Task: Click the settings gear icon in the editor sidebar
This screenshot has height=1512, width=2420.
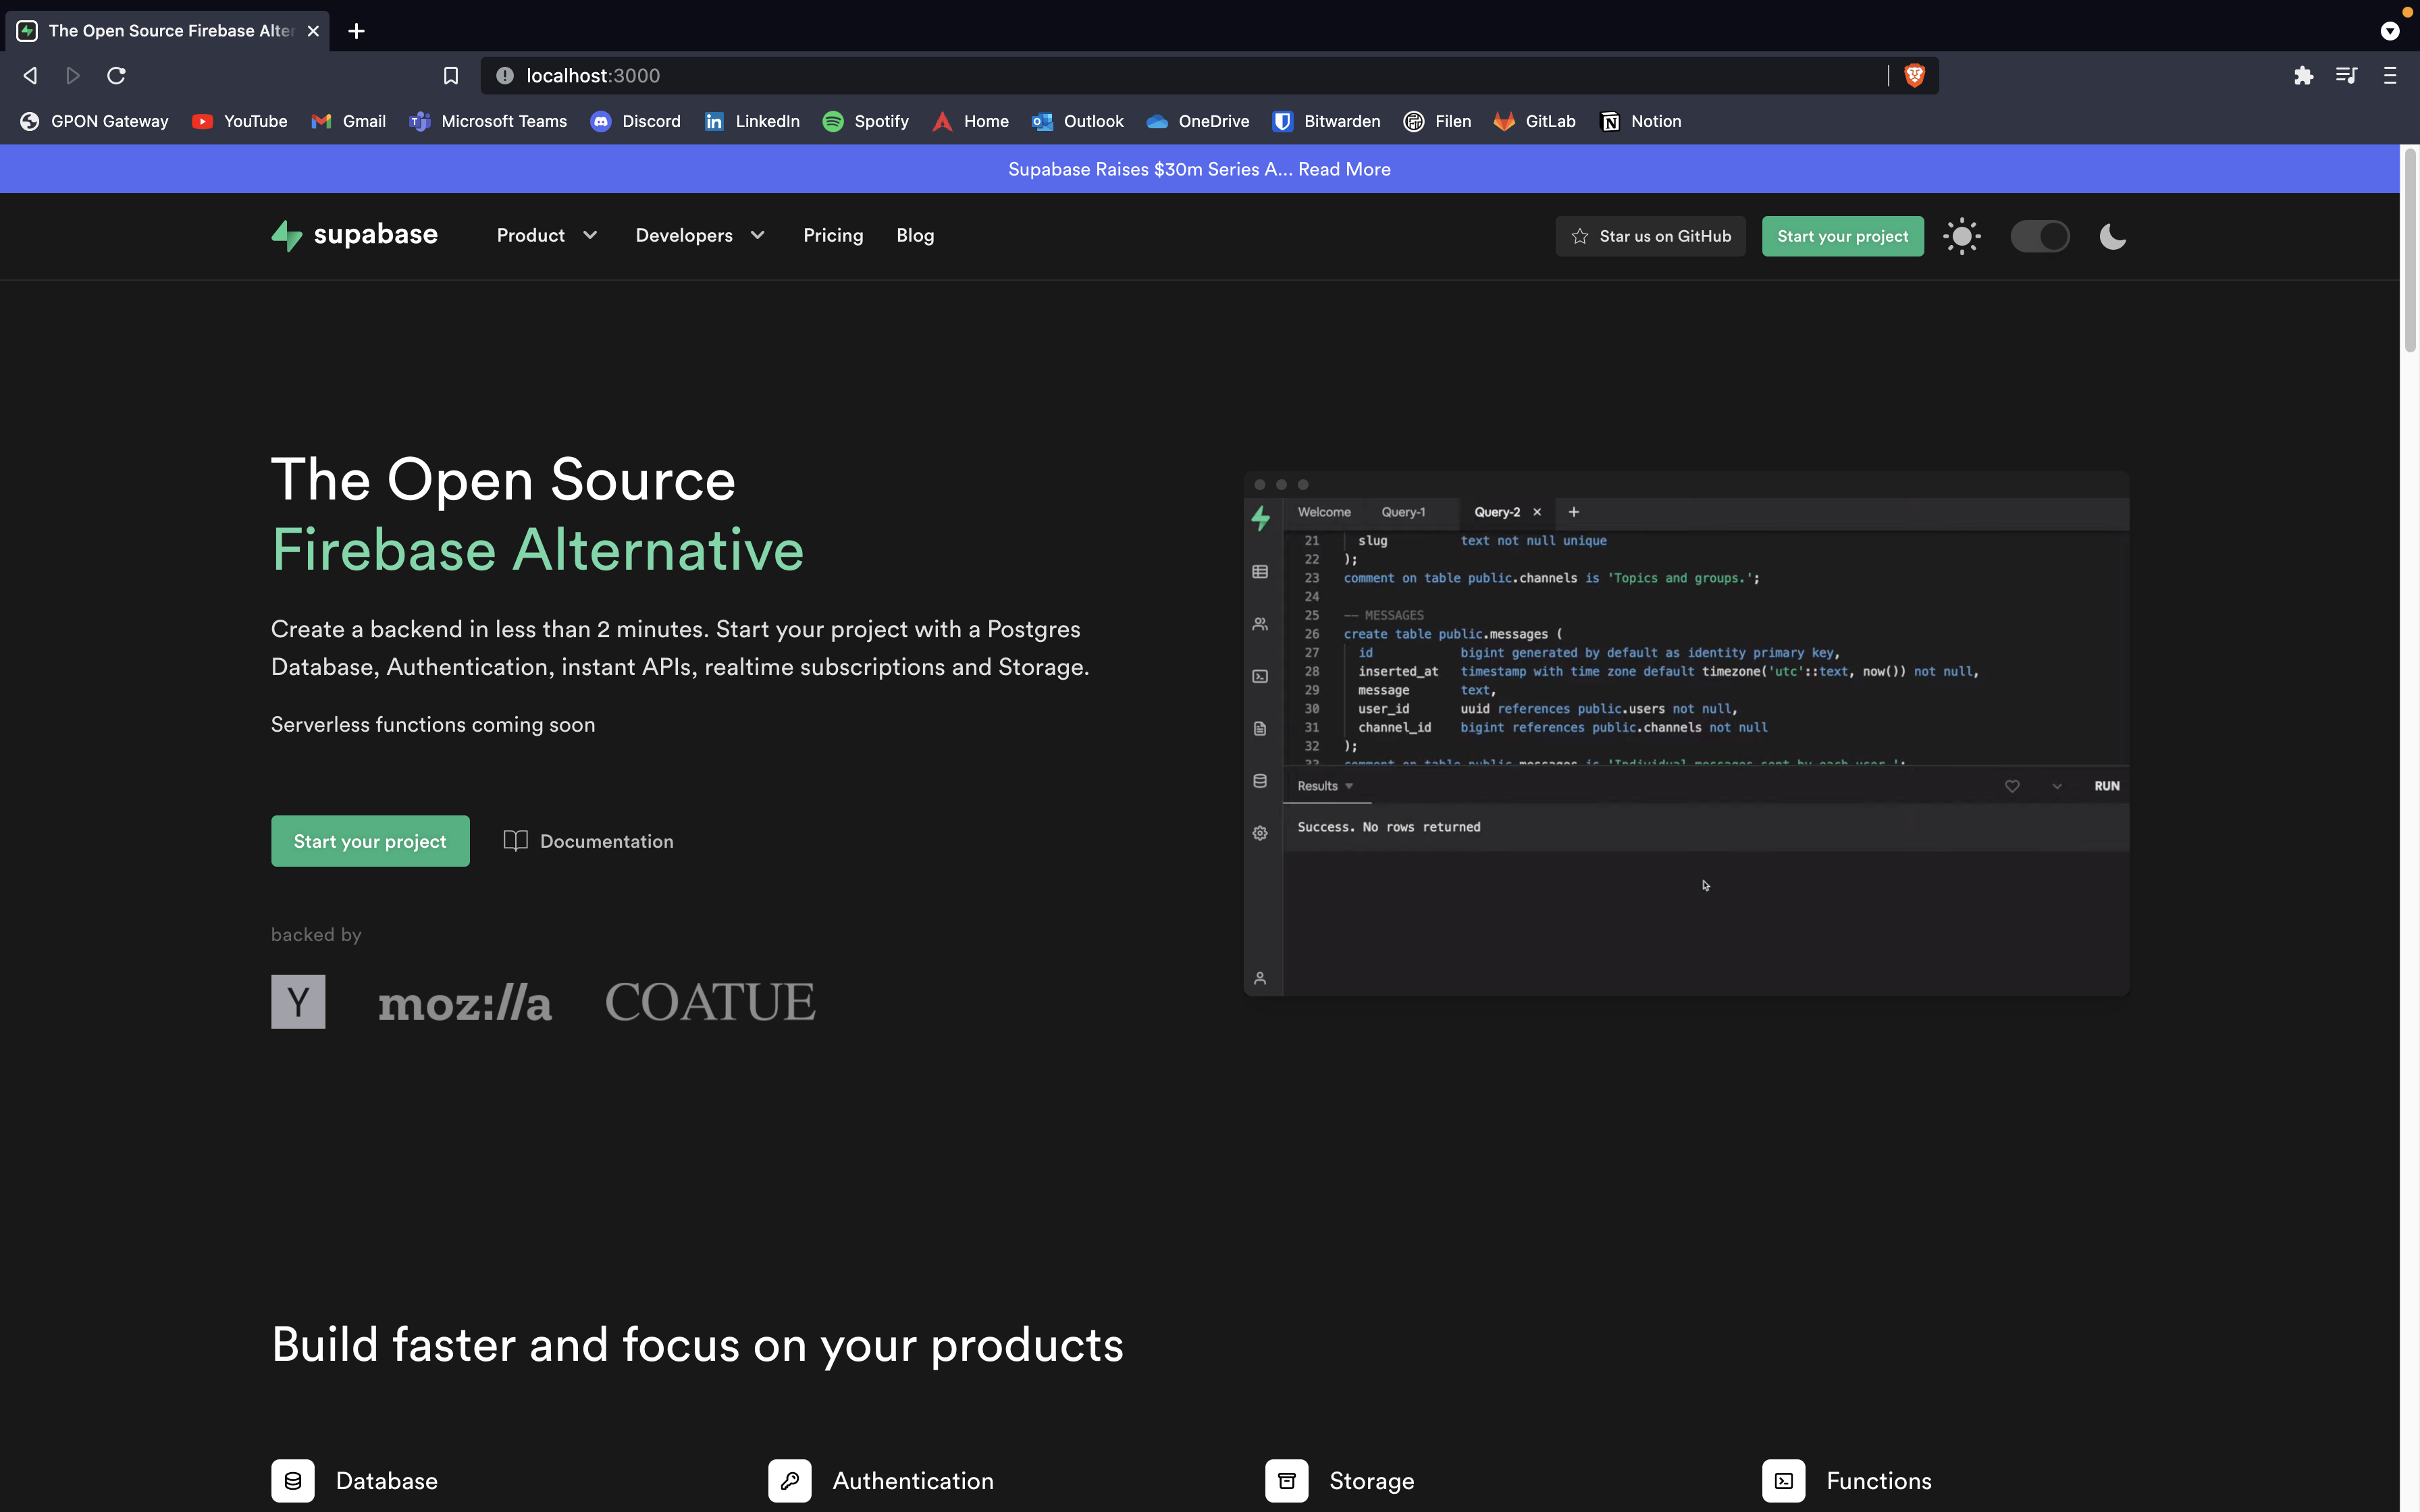Action: (1260, 833)
